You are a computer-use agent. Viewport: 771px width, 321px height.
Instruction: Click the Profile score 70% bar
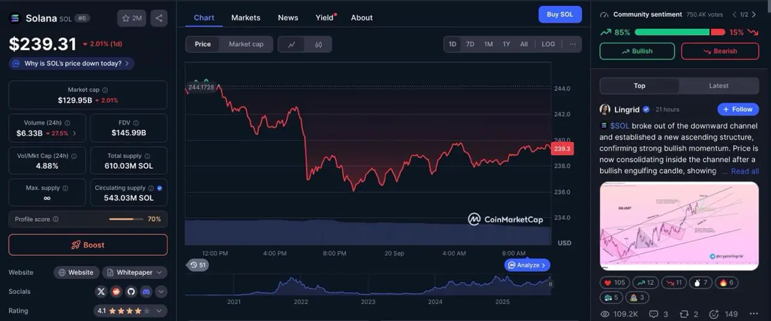(125, 219)
